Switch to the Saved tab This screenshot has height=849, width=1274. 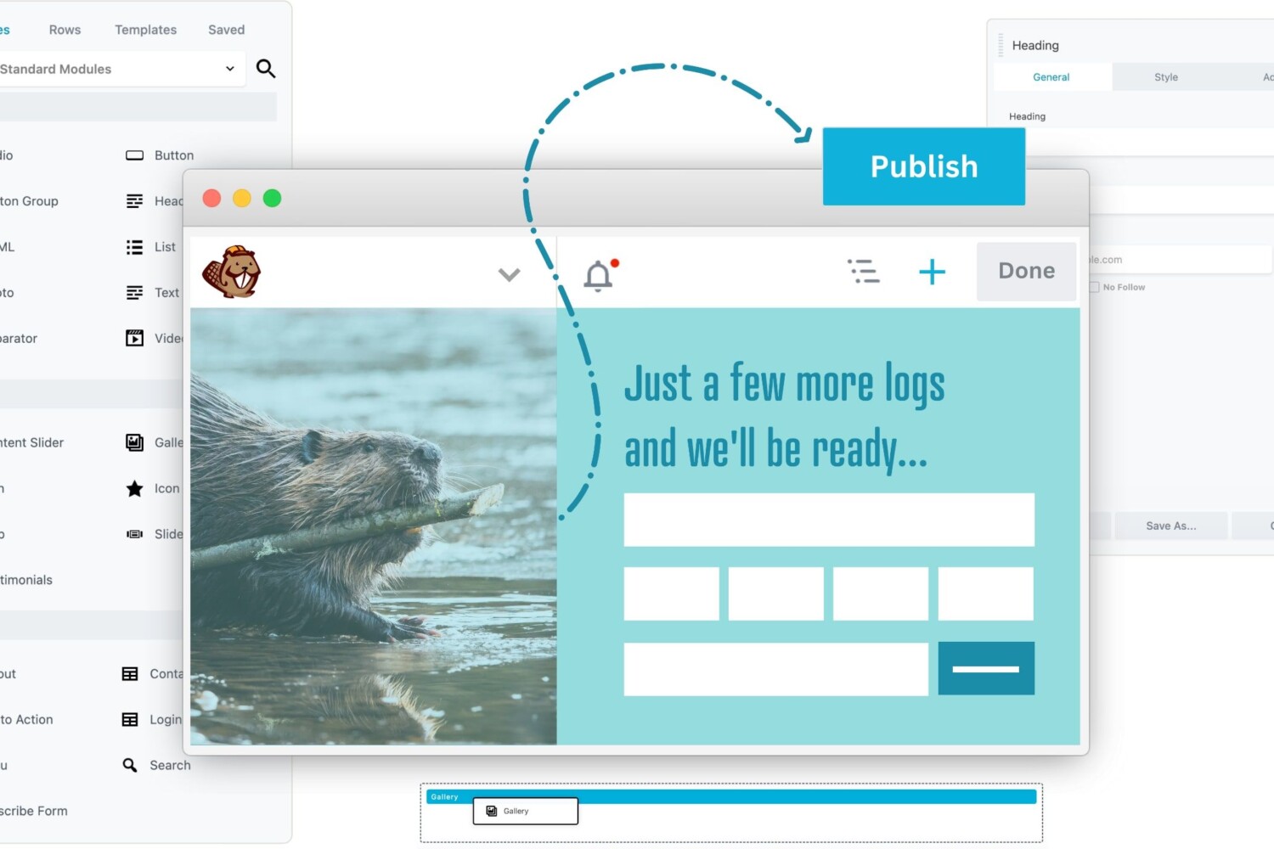226,30
